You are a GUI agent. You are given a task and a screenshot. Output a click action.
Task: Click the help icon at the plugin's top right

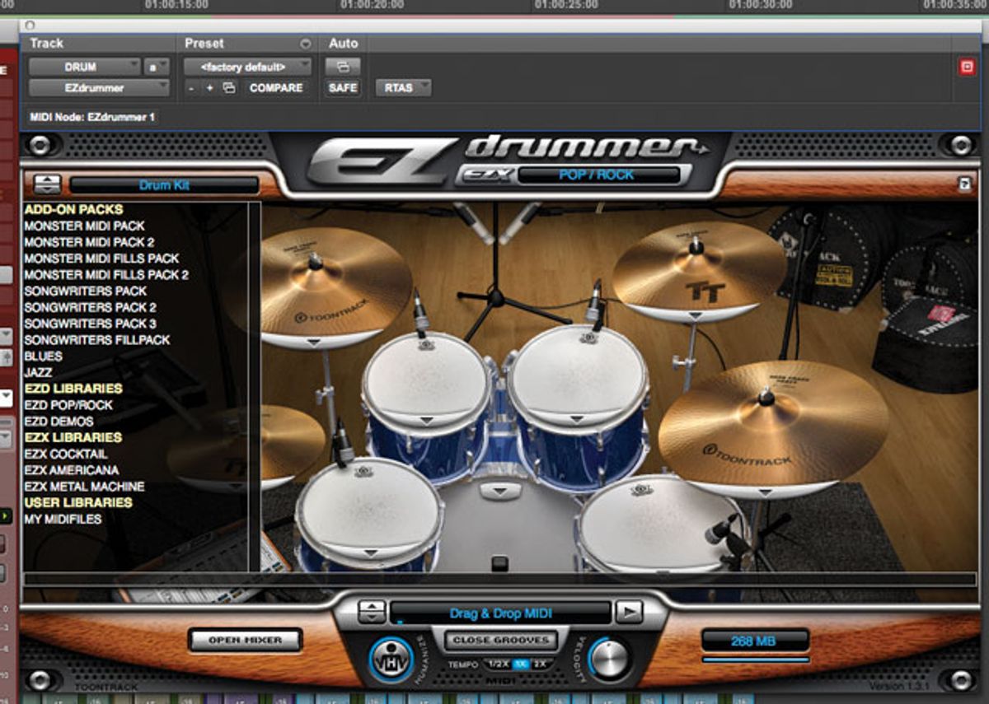pos(964,184)
